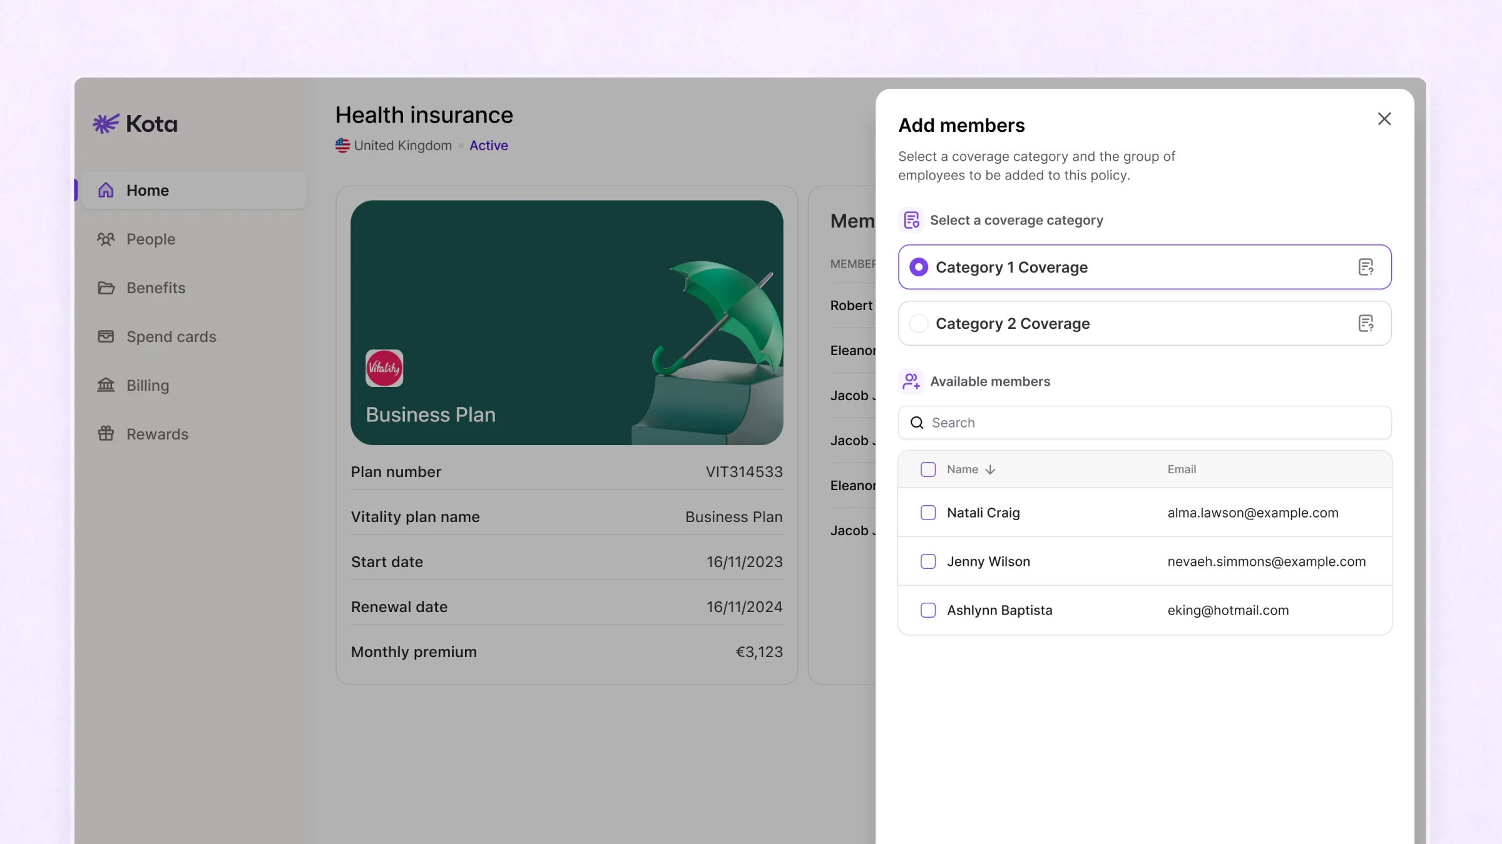Image resolution: width=1502 pixels, height=844 pixels.
Task: Open details icon for Category 1 Coverage
Action: [x=1366, y=268]
